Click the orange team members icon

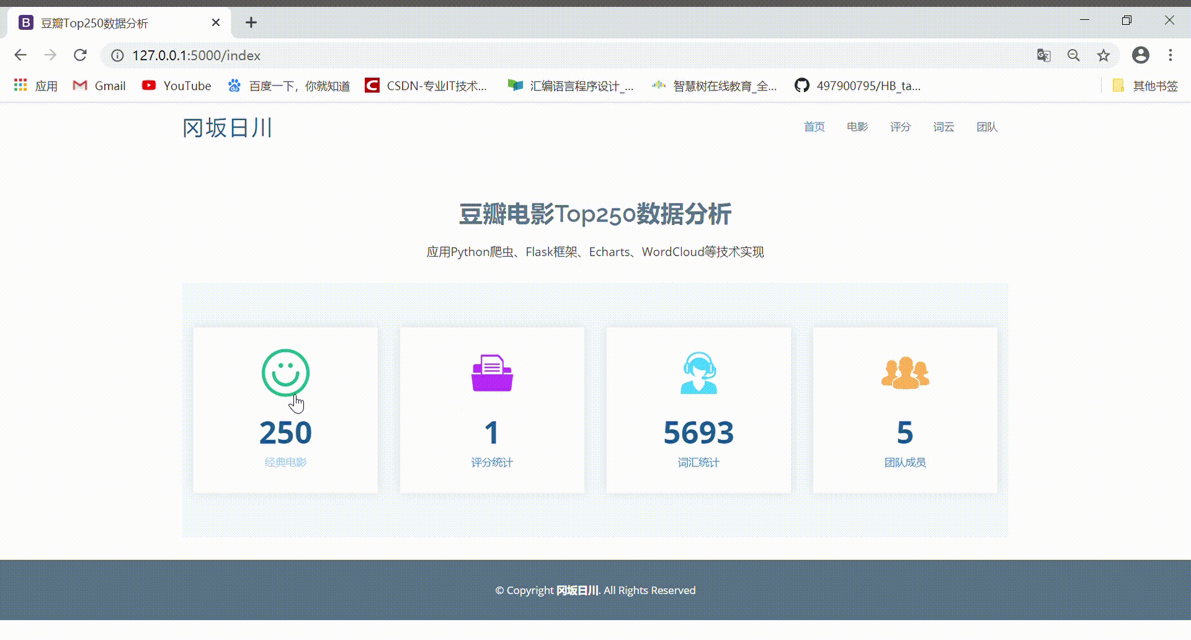coord(905,373)
